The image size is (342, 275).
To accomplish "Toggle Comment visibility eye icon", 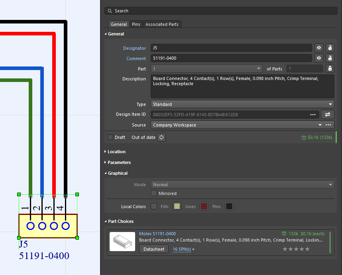I will 319,58.
